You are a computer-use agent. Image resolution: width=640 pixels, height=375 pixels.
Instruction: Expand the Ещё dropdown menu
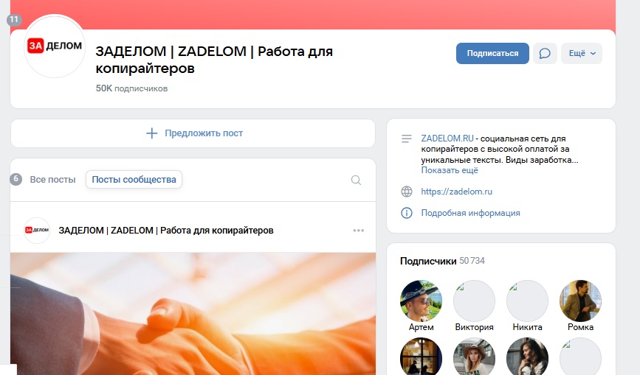pos(582,53)
